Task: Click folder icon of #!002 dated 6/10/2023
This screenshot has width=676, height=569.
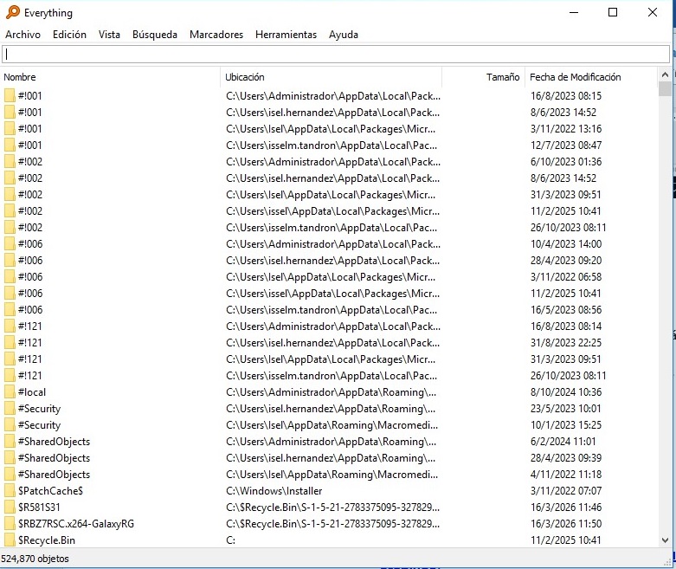Action: [10, 161]
